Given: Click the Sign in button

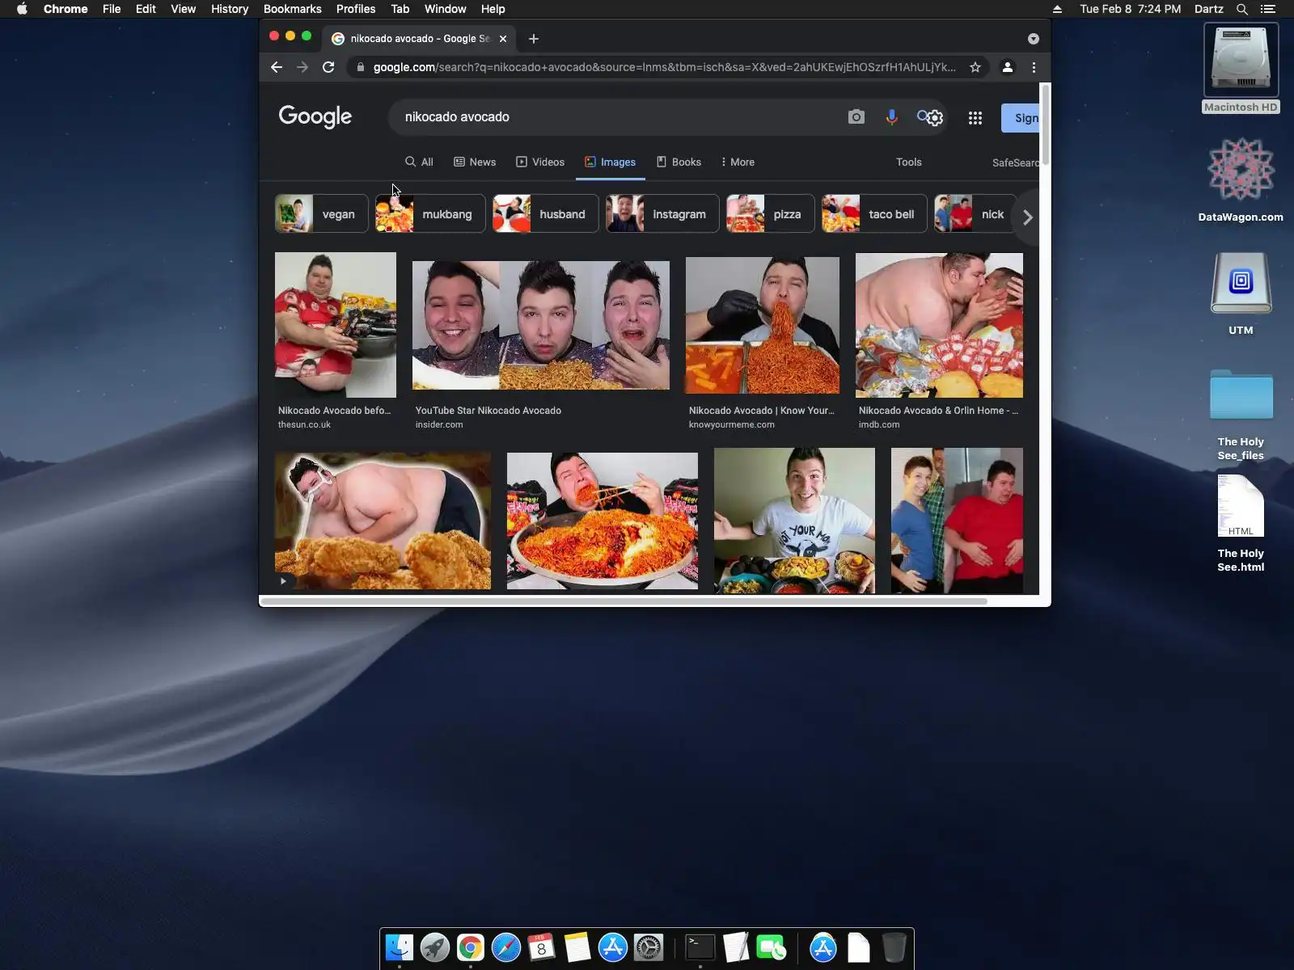Looking at the screenshot, I should click(x=1021, y=118).
